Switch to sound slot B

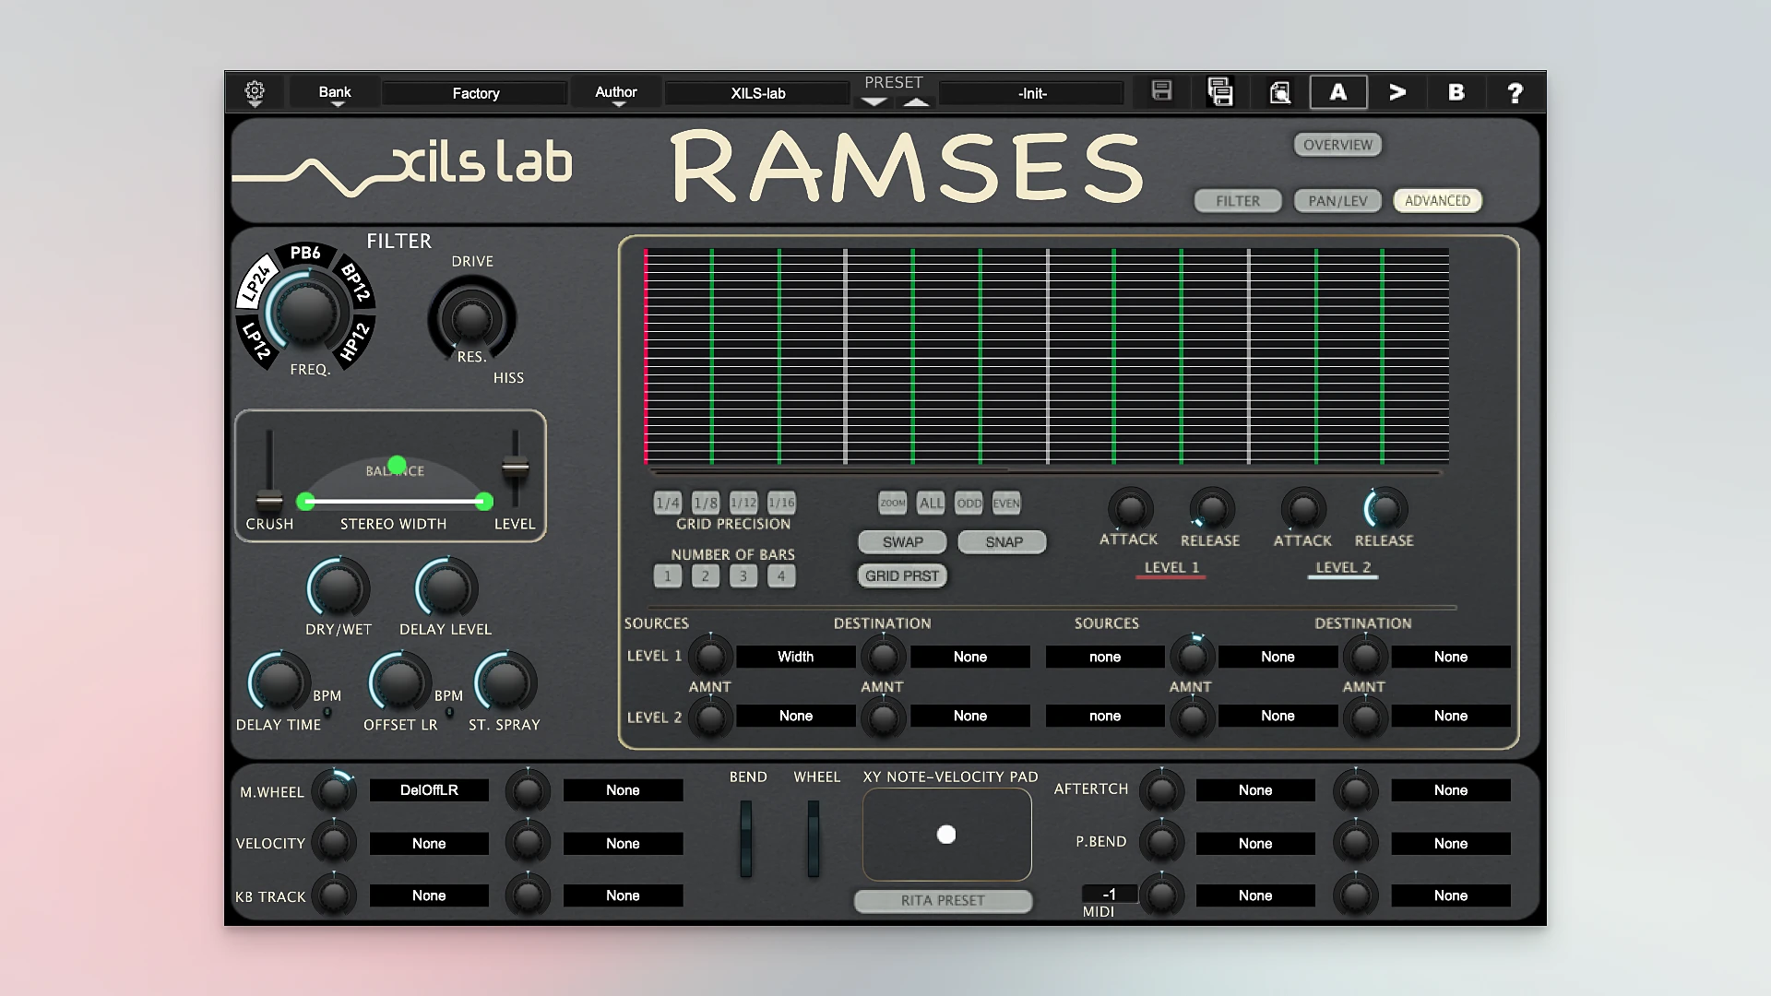pos(1456,92)
